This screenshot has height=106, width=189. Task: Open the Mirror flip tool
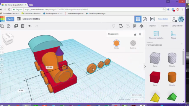(141, 26)
